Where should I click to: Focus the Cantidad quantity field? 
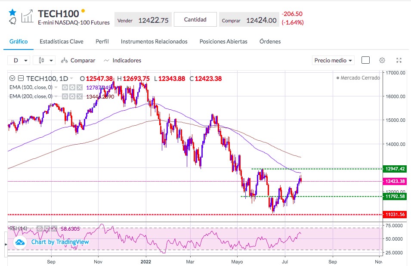click(x=195, y=19)
